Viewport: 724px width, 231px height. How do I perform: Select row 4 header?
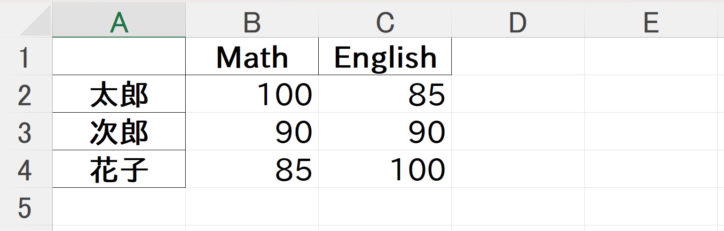pyautogui.click(x=26, y=169)
